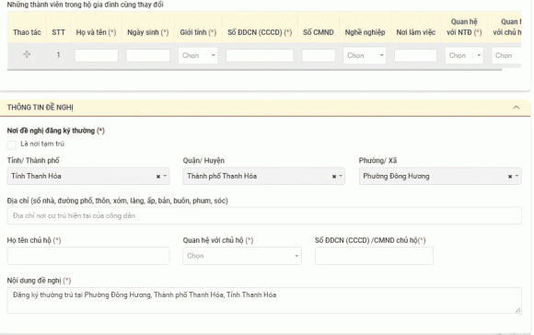Click the Nội dung đề nghị text area
This screenshot has height=335, width=534.
point(264,300)
